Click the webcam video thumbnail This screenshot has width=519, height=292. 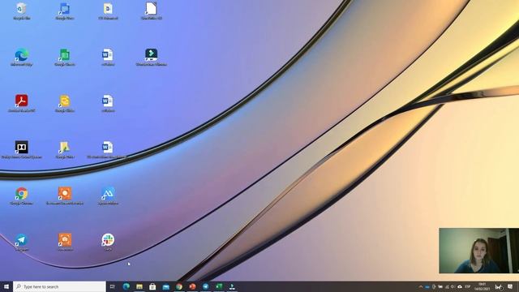click(x=478, y=251)
